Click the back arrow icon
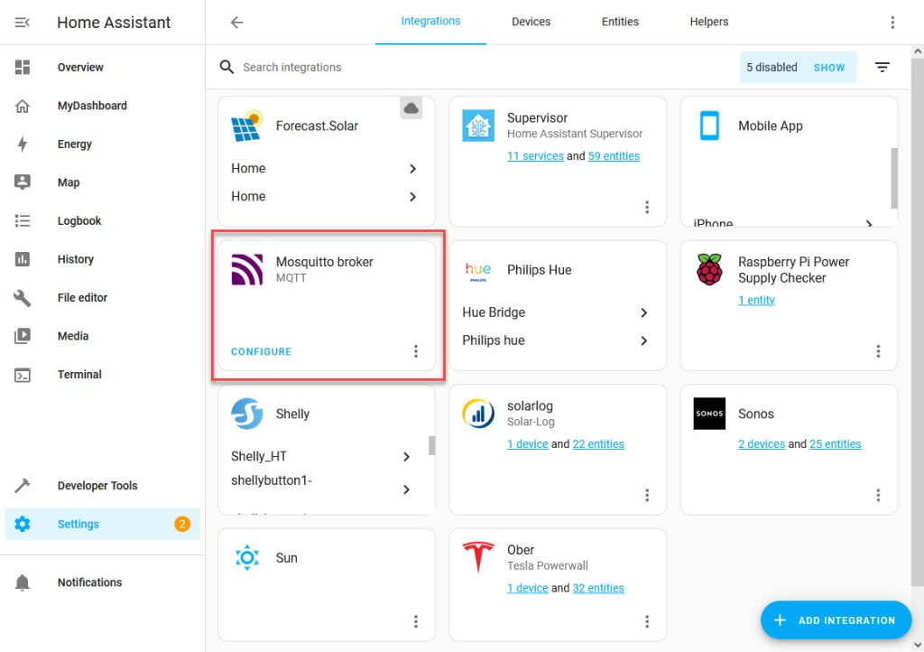The image size is (924, 652). (237, 23)
